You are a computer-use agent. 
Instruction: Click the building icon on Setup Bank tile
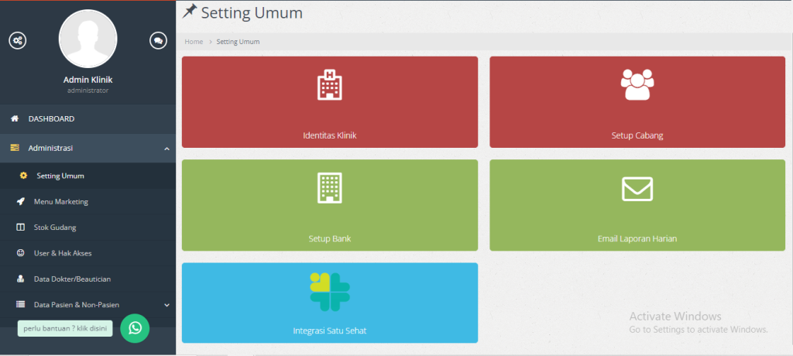(330, 187)
